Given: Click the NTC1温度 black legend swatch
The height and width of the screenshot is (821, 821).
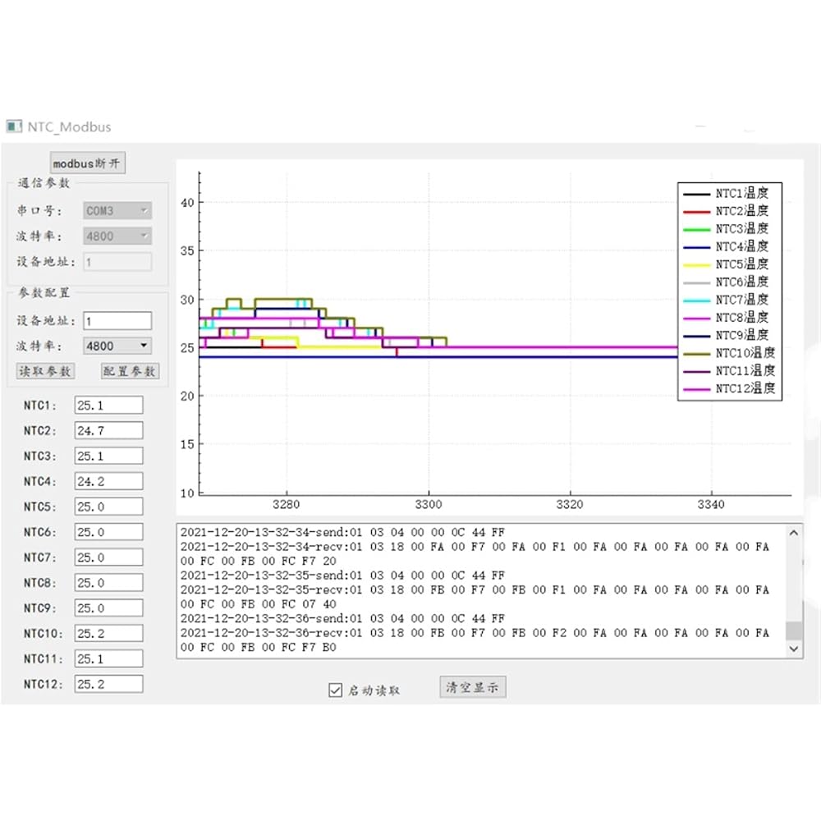Looking at the screenshot, I should pos(696,194).
